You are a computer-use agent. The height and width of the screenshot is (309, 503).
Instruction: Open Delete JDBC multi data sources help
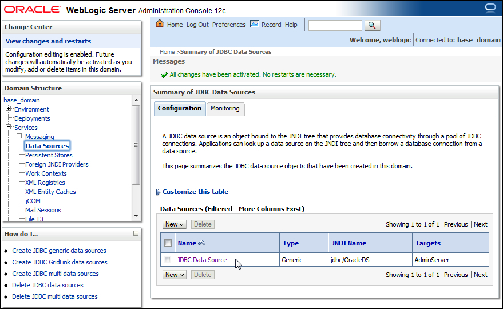coord(55,296)
